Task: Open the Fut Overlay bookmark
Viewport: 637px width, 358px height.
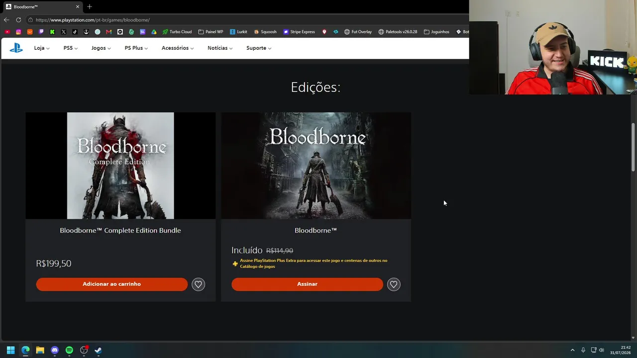Action: pyautogui.click(x=358, y=32)
